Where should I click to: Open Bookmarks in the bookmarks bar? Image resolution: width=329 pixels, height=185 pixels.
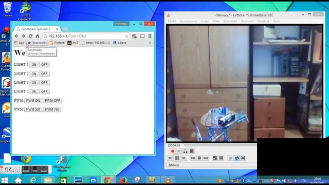click(x=37, y=43)
